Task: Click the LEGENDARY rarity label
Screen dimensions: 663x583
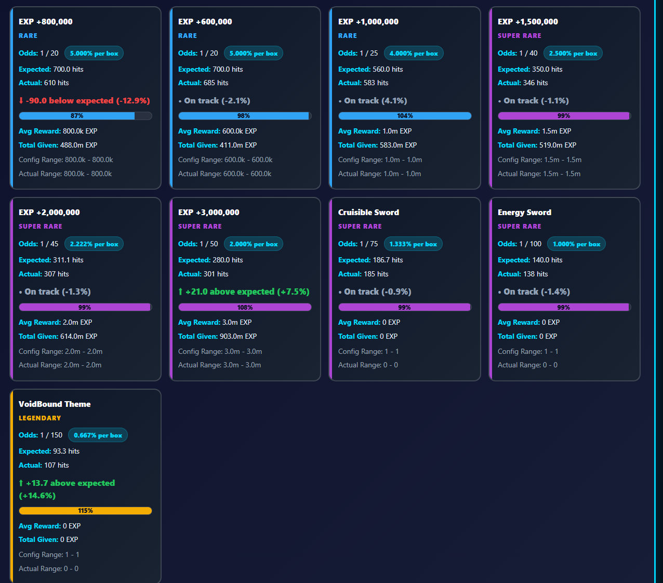Action: coord(40,418)
